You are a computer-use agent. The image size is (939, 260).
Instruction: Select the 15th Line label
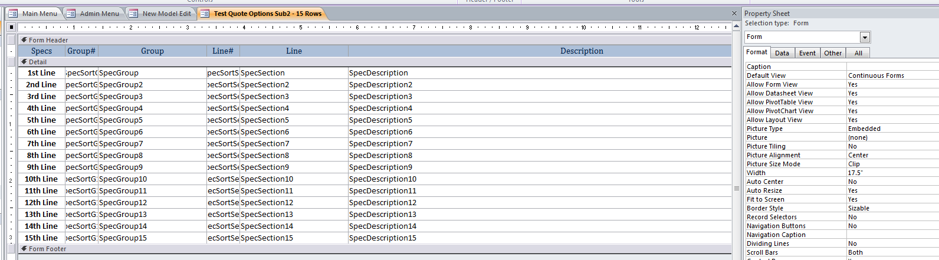coord(41,238)
